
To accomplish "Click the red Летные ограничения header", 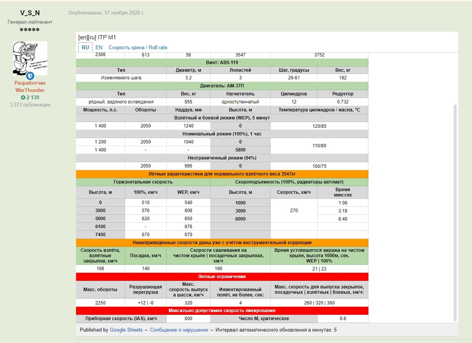I will pyautogui.click(x=222, y=277).
